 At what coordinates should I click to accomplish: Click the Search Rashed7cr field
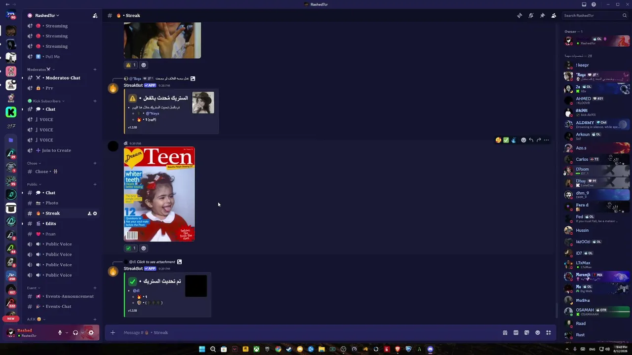point(595,16)
